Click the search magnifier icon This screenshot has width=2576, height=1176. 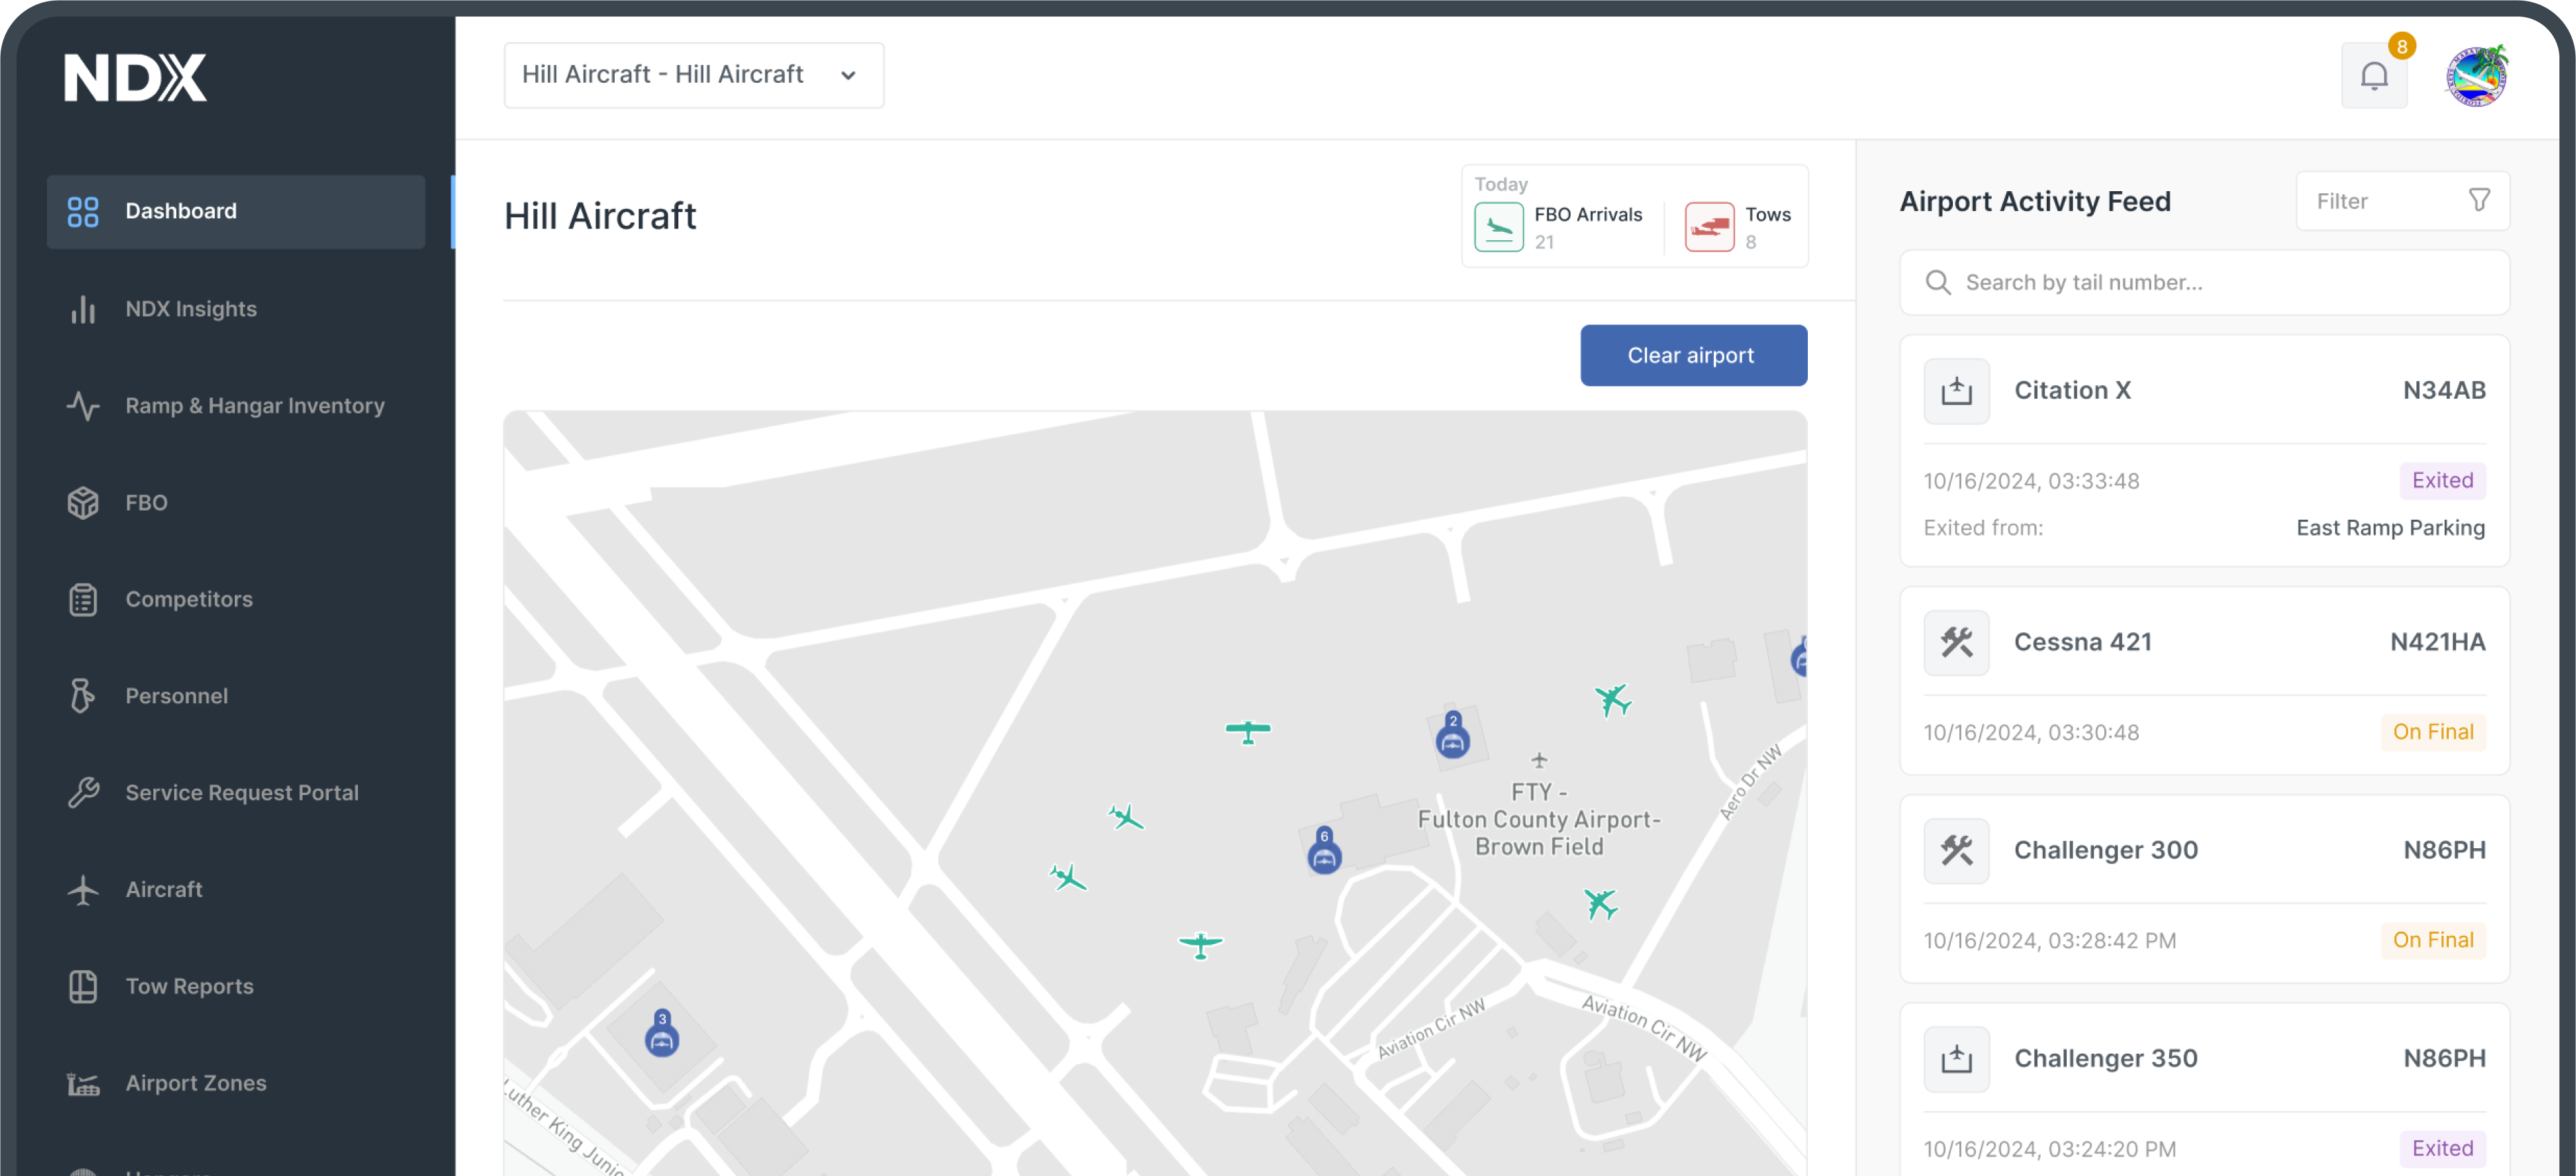tap(1938, 283)
